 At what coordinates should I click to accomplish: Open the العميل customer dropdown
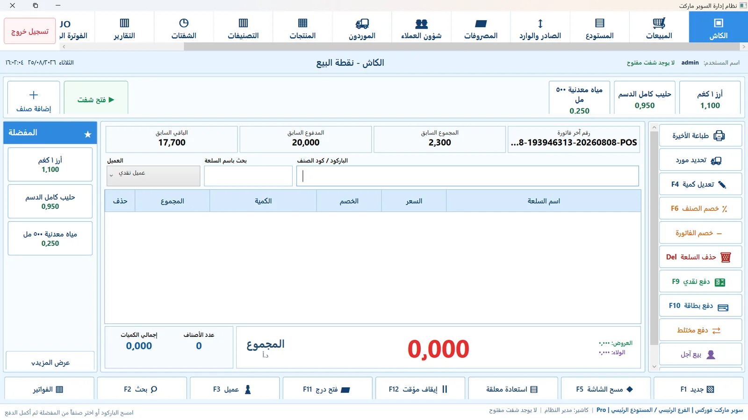click(x=153, y=176)
